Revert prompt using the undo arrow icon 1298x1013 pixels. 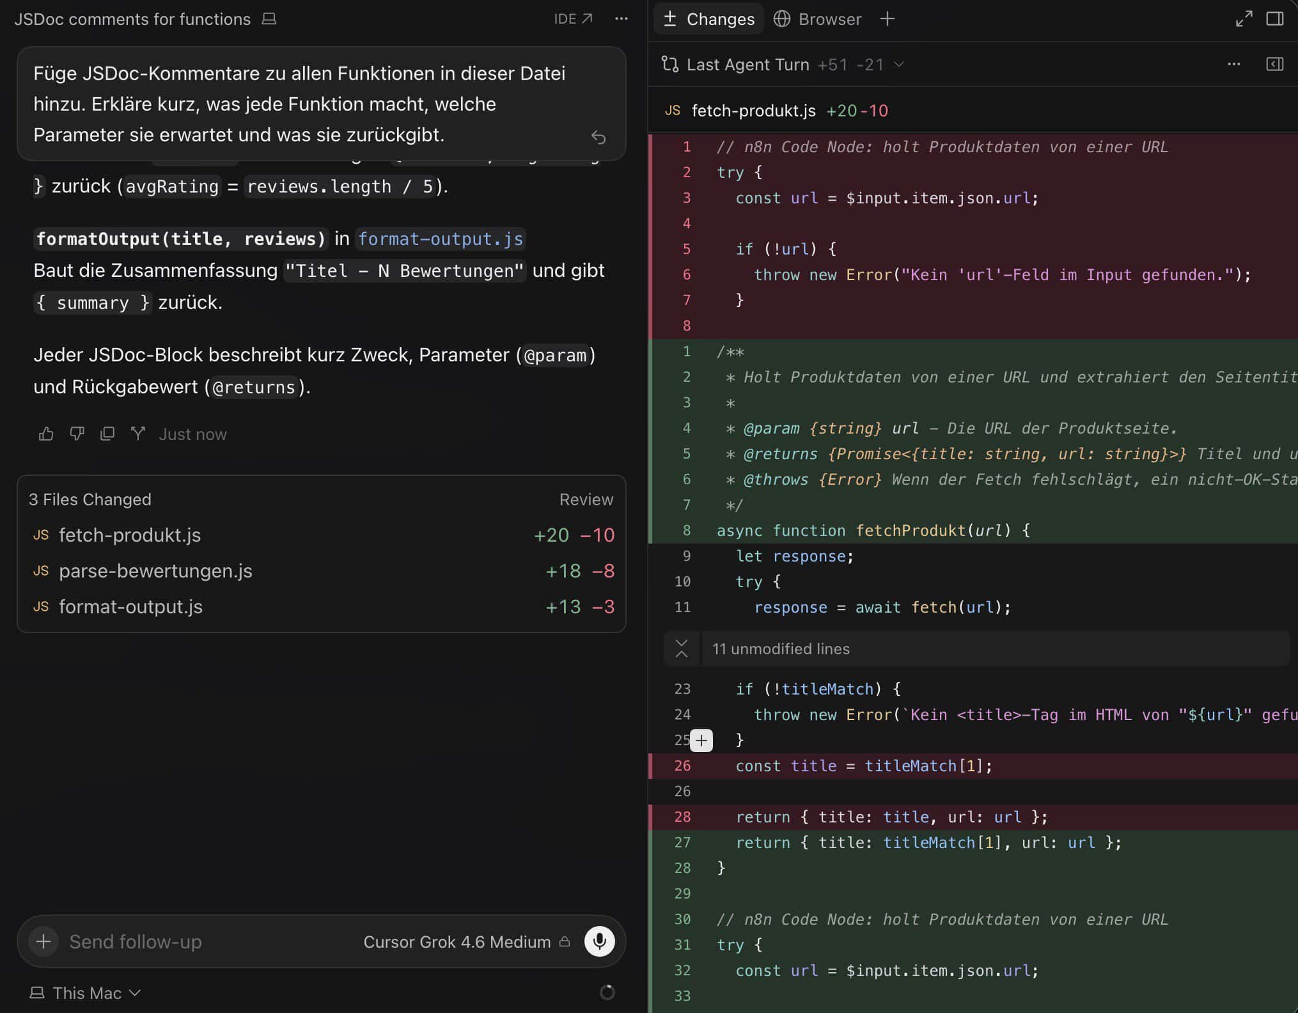pos(598,137)
